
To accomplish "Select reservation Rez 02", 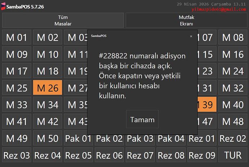I will point(233,138).
